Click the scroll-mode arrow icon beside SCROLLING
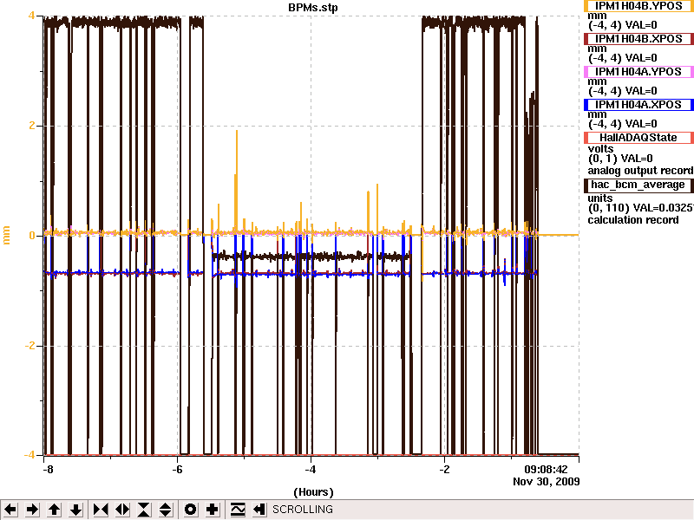This screenshot has height=520, width=694. pyautogui.click(x=259, y=510)
